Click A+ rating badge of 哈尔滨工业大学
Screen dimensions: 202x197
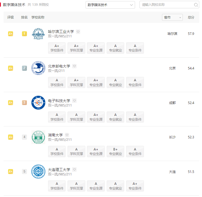11,34
